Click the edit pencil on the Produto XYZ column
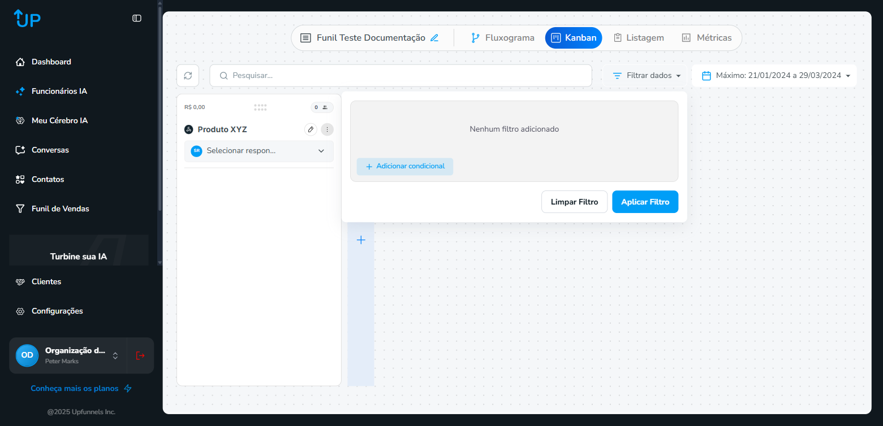The image size is (883, 426). [311, 129]
